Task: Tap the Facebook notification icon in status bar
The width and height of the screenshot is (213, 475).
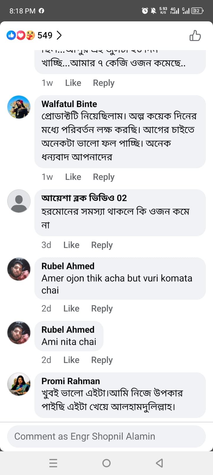Action: point(41,11)
